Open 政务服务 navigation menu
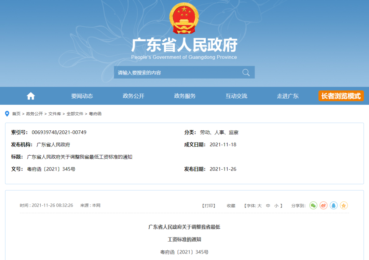 185,96
